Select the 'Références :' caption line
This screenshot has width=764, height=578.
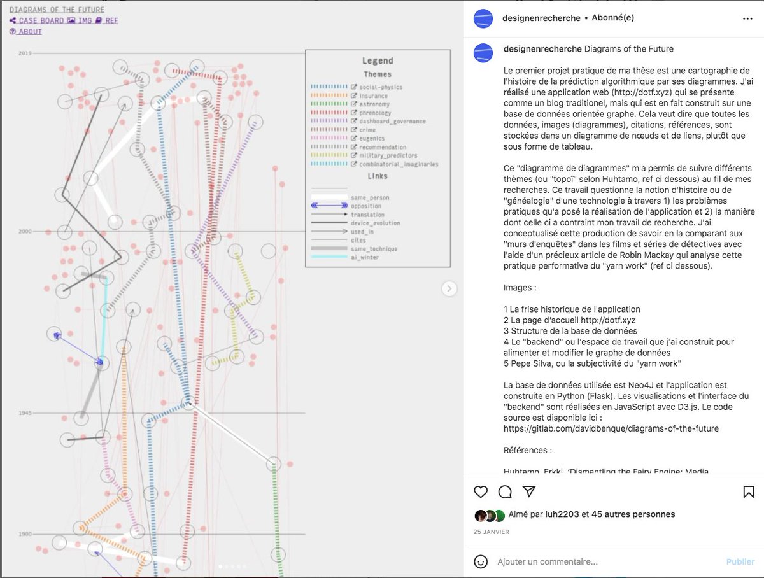click(528, 450)
